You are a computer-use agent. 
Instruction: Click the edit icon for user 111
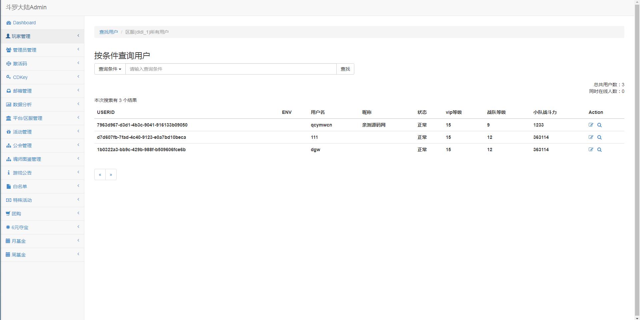click(x=591, y=137)
